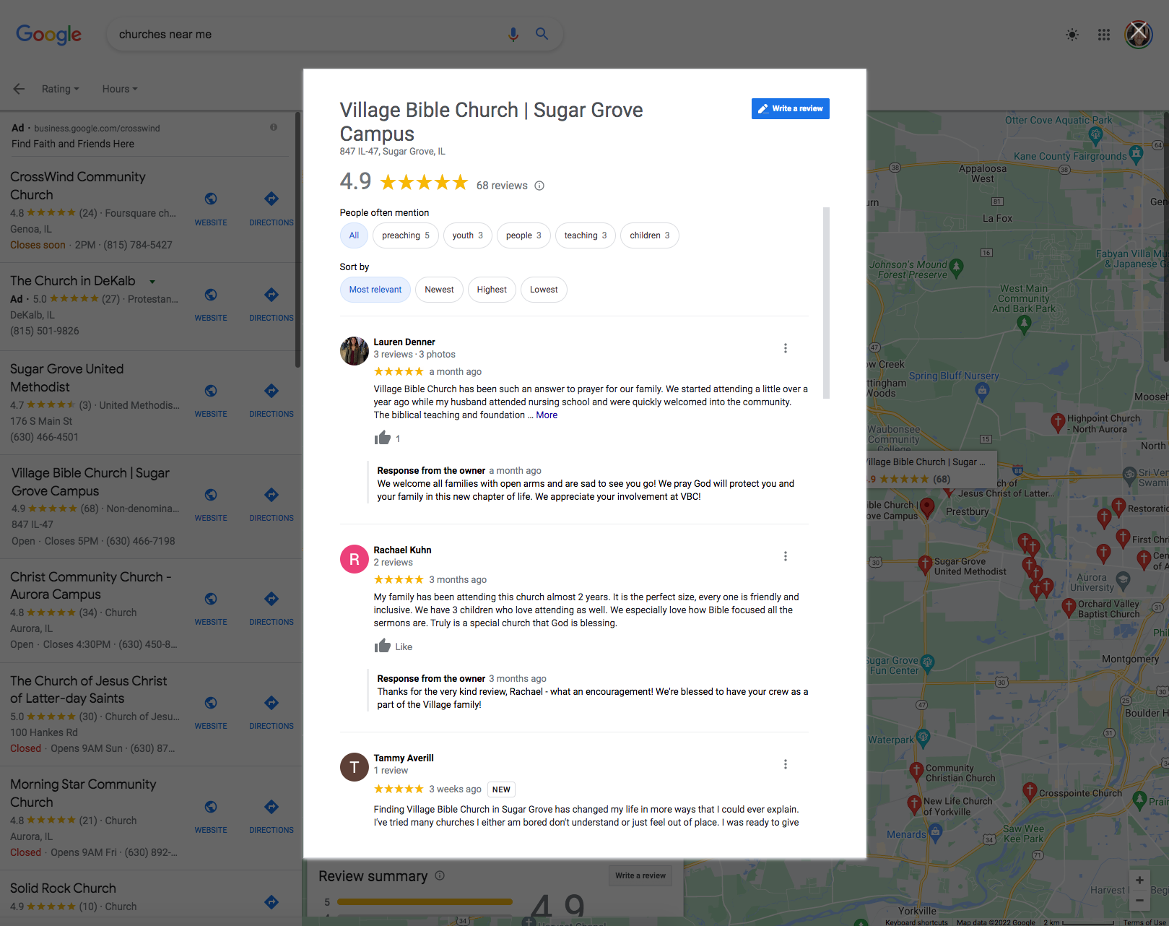The width and height of the screenshot is (1169, 926).
Task: Open Christ Community Church - Aurora Campus listing
Action: (90, 586)
